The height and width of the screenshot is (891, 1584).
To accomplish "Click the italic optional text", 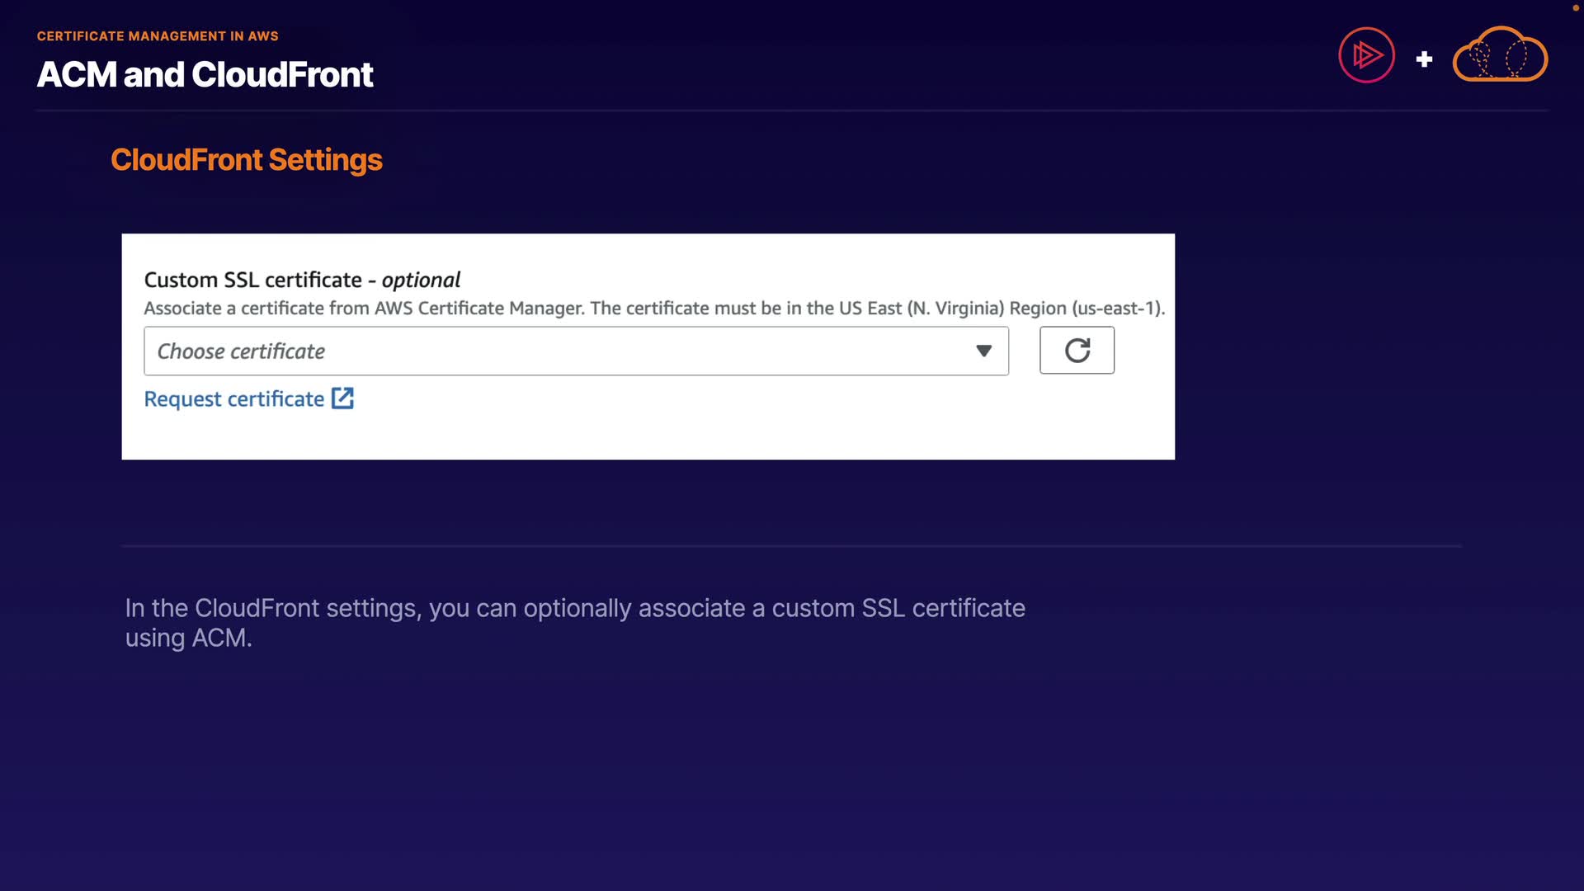I will pos(421,280).
